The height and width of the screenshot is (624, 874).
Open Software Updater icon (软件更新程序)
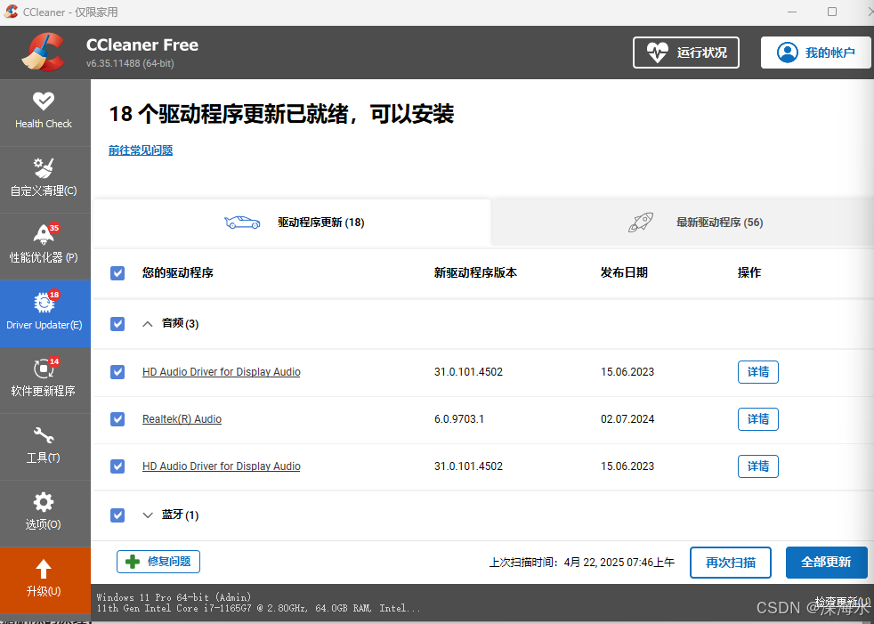point(44,369)
